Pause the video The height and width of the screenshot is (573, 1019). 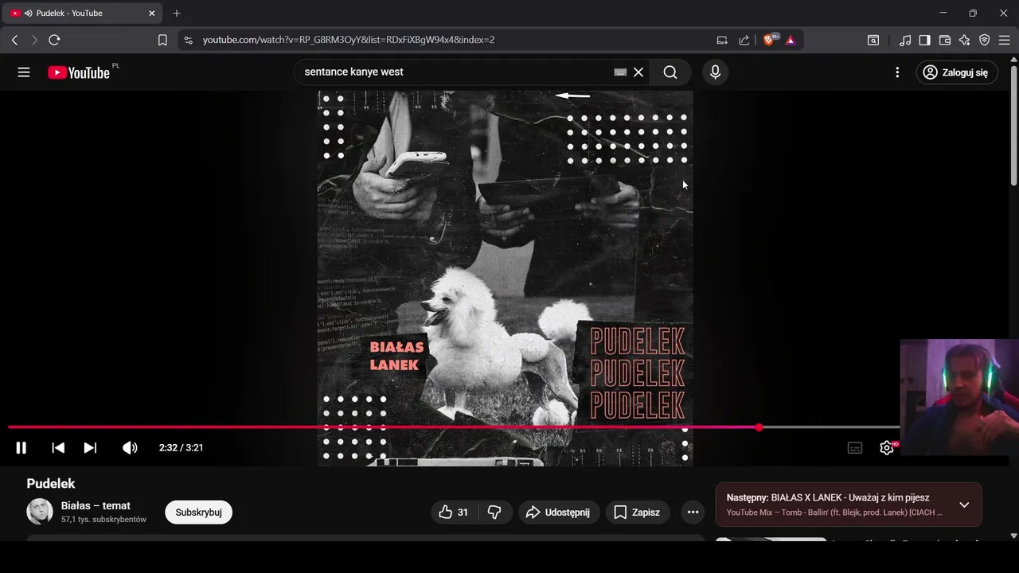(x=21, y=448)
